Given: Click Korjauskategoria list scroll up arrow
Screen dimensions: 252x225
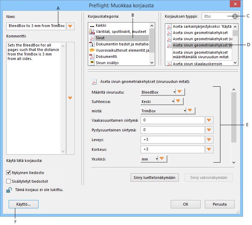Looking at the screenshot, I should point(152,26).
